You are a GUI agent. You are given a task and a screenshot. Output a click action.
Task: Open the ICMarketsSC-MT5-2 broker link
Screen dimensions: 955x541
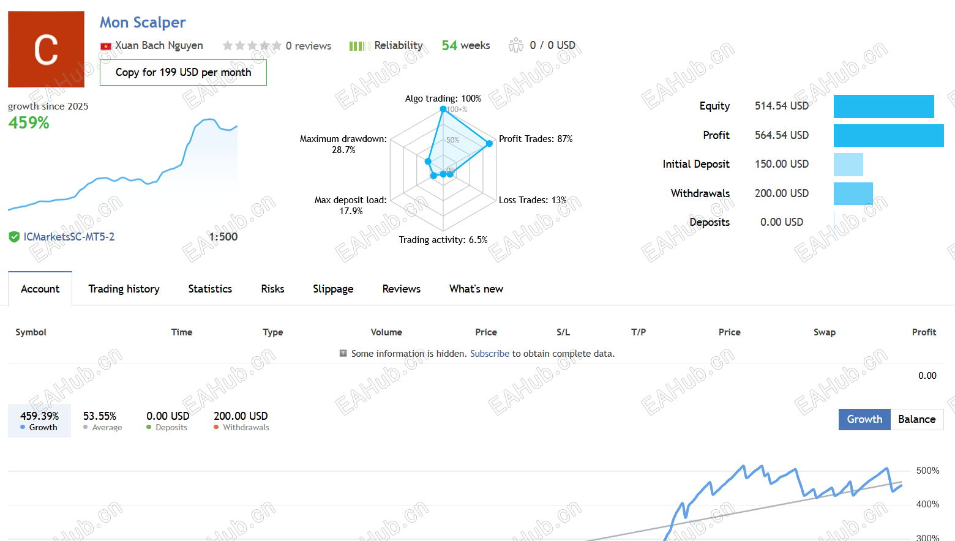pyautogui.click(x=69, y=237)
